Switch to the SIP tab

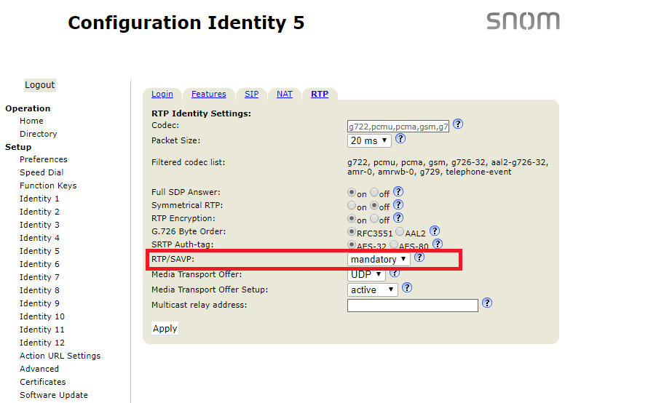click(x=251, y=94)
